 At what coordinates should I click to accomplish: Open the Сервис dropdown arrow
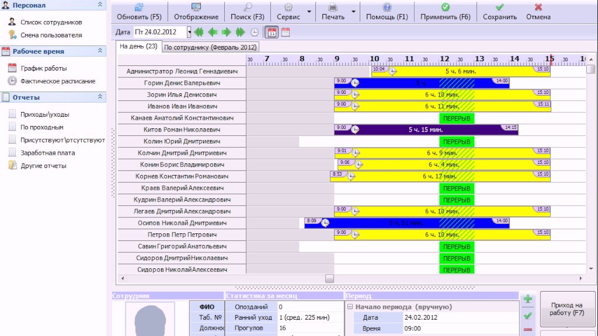pos(309,12)
